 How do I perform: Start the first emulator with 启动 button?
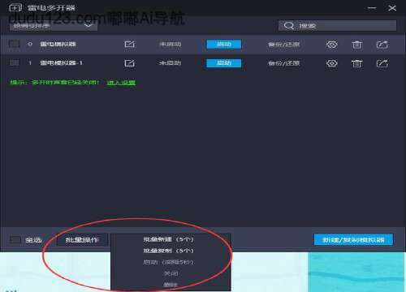point(224,44)
